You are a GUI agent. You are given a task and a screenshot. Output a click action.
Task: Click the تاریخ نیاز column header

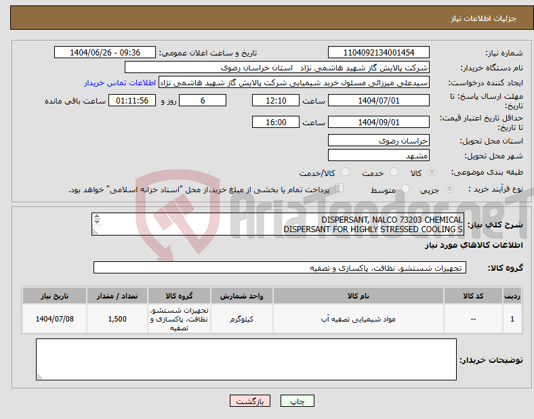54,296
